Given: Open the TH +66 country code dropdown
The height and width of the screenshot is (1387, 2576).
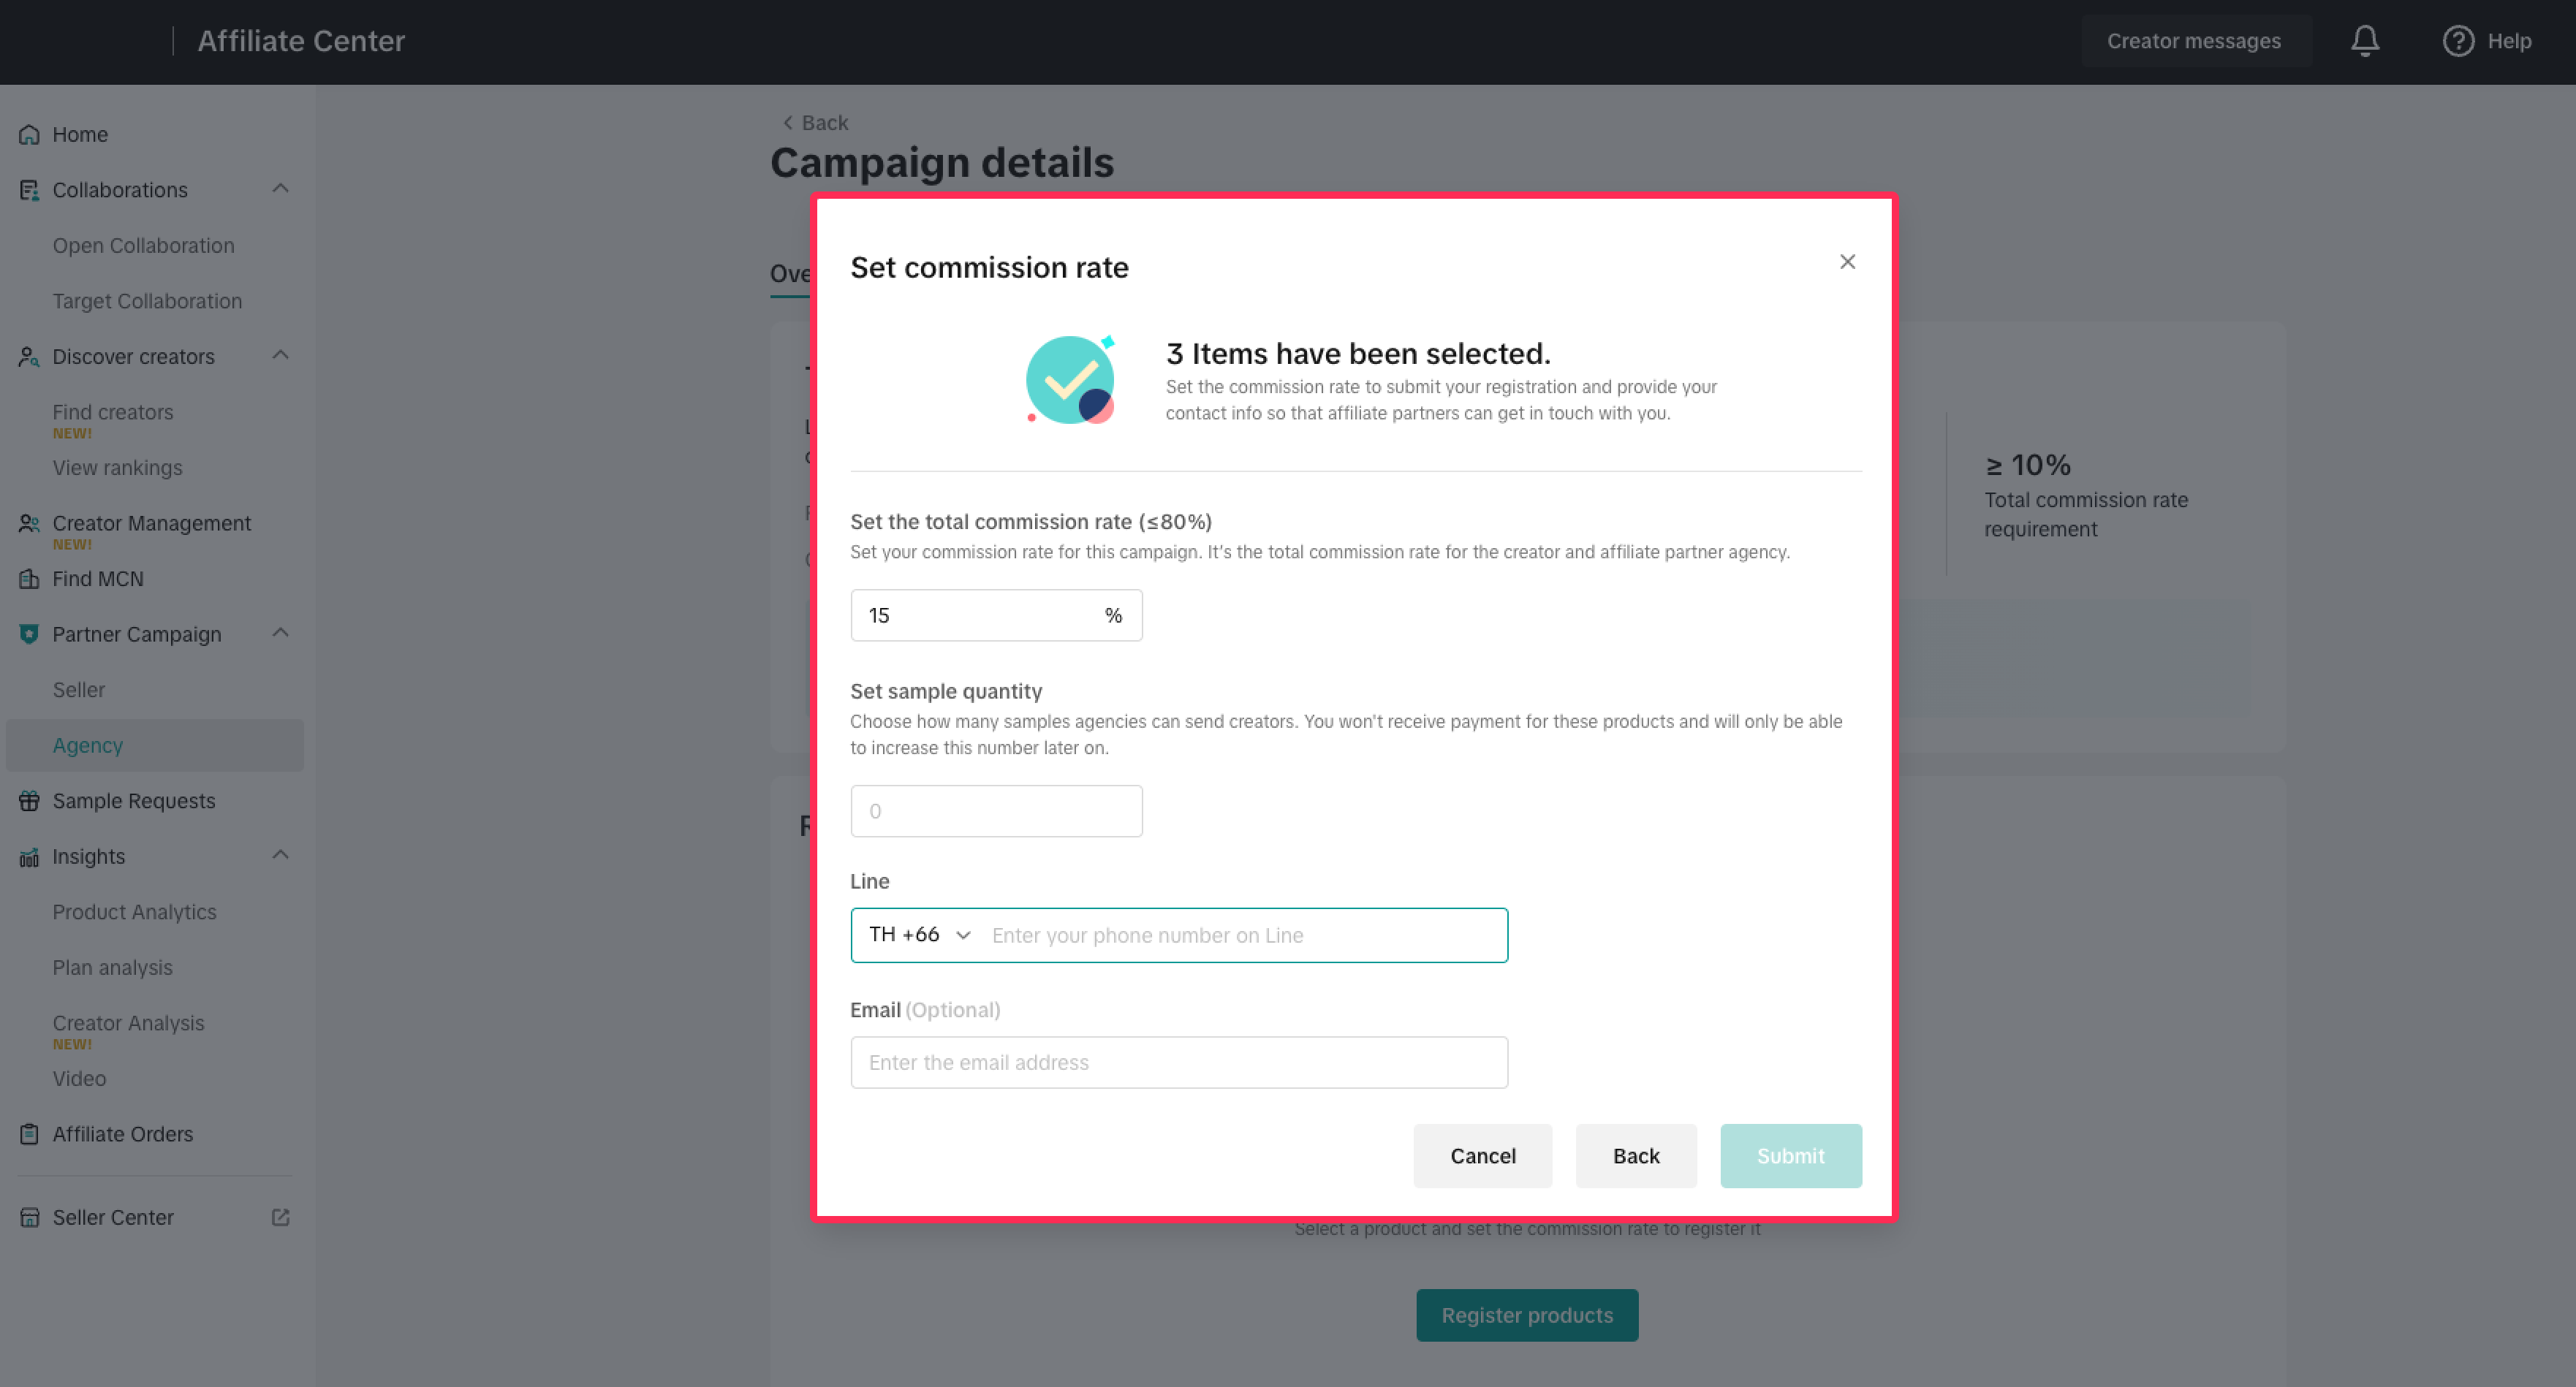Looking at the screenshot, I should [x=919, y=935].
